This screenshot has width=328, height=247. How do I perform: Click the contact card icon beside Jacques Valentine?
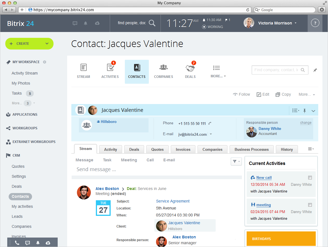[x=81, y=110]
